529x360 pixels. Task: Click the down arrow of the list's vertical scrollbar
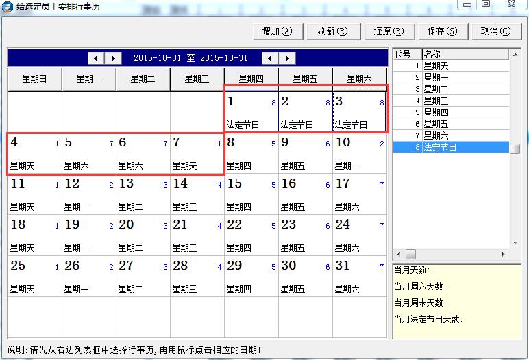[515, 242]
